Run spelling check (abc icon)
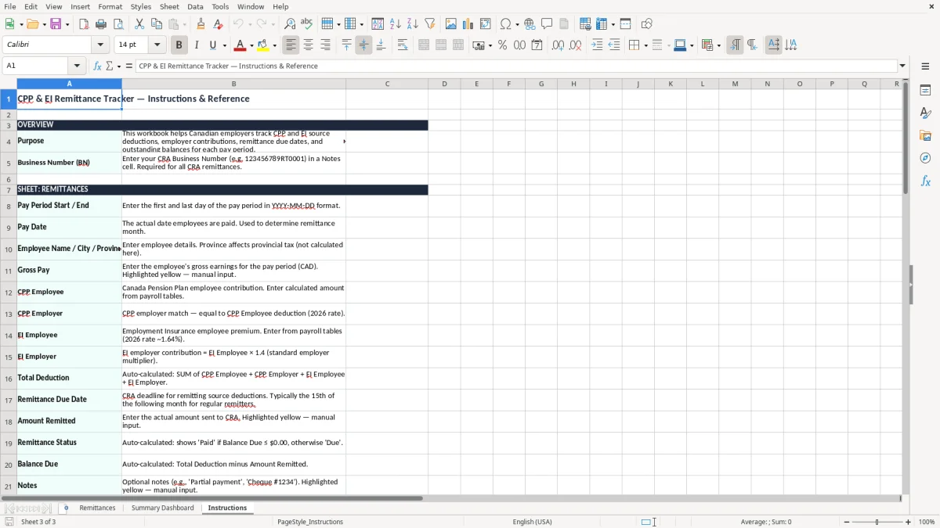This screenshot has width=940, height=528. (x=307, y=24)
